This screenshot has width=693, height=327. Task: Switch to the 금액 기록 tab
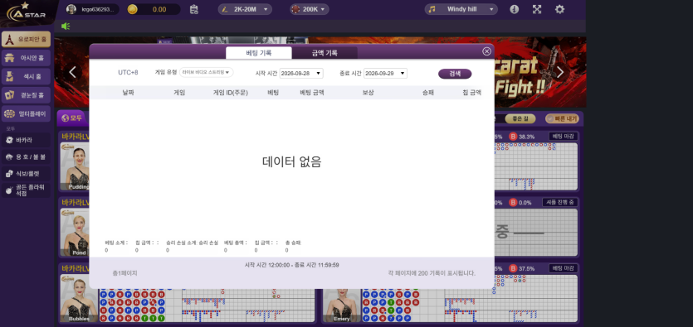pyautogui.click(x=325, y=53)
